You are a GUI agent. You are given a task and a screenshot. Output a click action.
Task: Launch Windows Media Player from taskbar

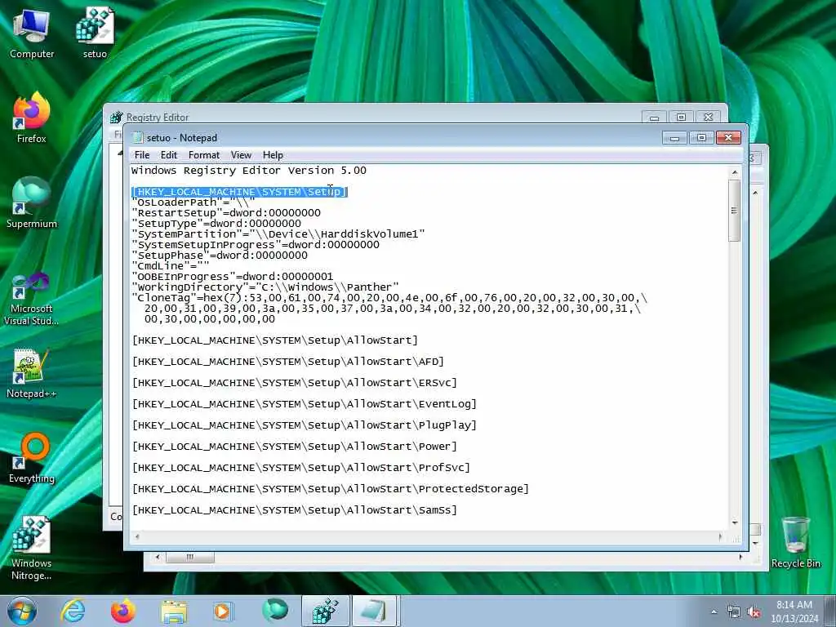tap(224, 611)
